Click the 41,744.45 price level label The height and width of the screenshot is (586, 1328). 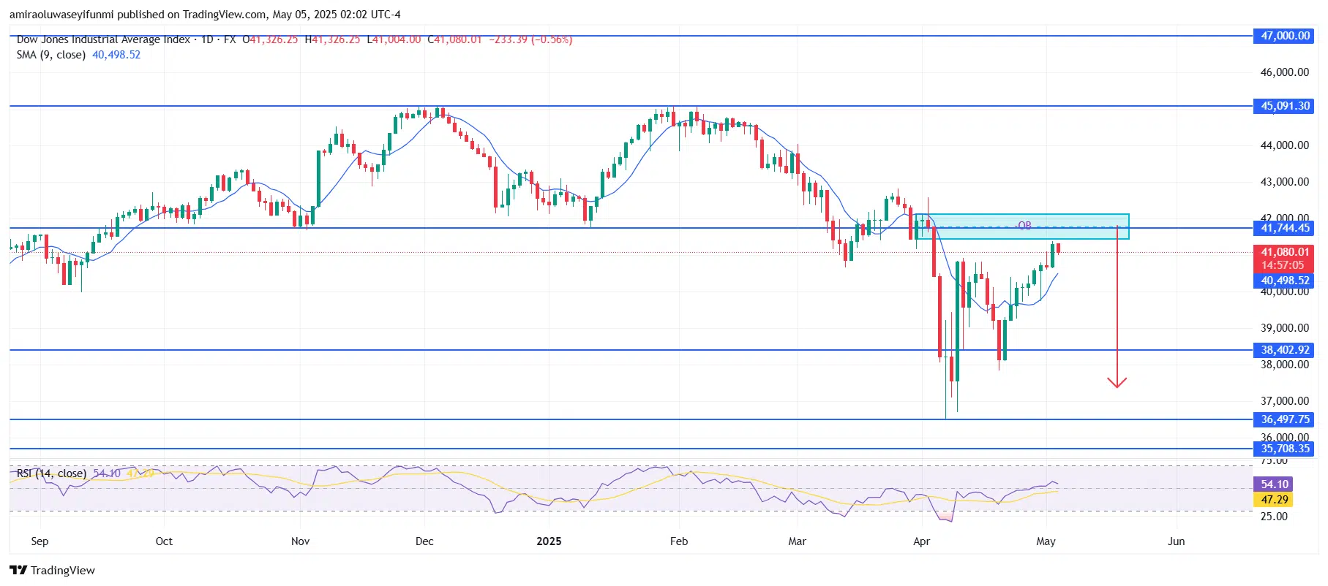[1284, 228]
